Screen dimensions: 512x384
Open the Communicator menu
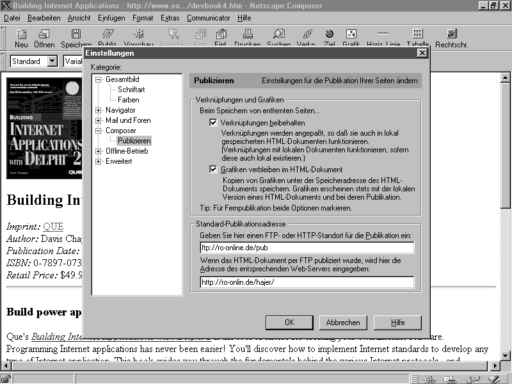[x=209, y=18]
